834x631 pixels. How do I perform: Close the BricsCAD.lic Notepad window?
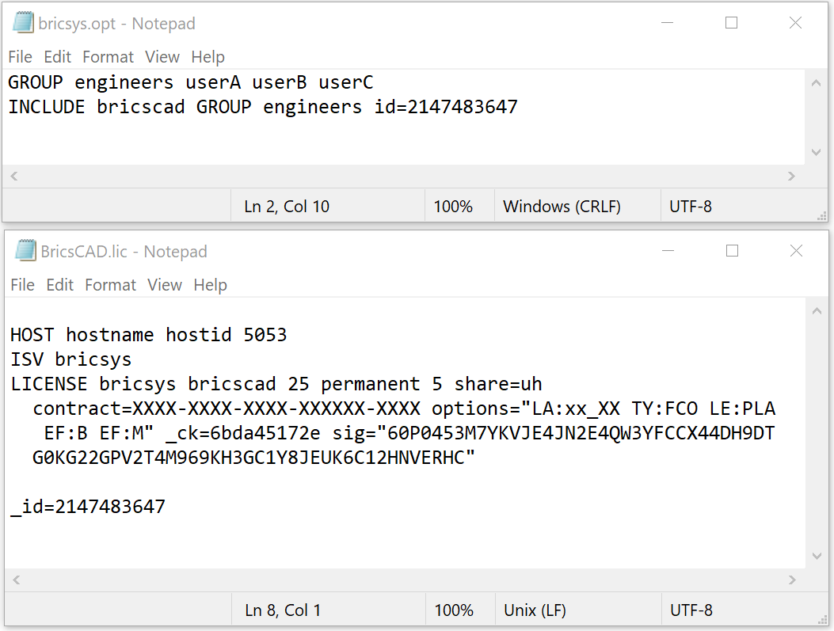point(796,251)
